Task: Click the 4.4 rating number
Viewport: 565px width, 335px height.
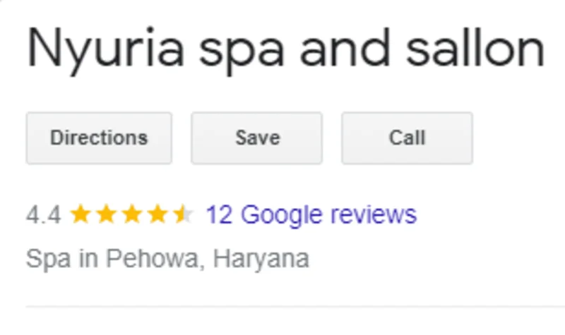Action: coord(43,215)
